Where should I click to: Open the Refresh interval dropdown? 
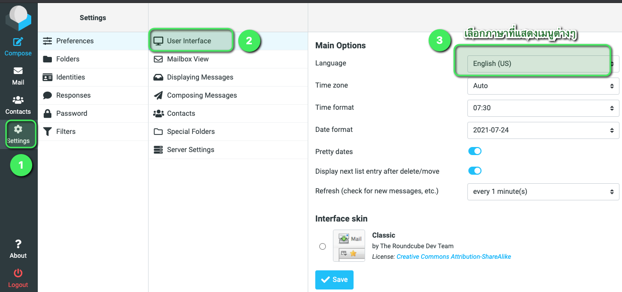click(x=543, y=191)
